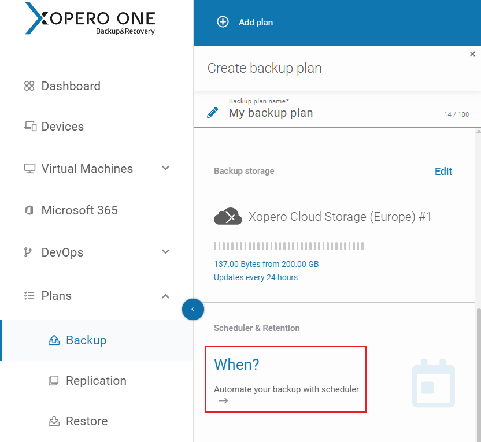Screen dimensions: 481x442
Task: Select Dashboard from the sidebar menu
Action: coord(71,86)
